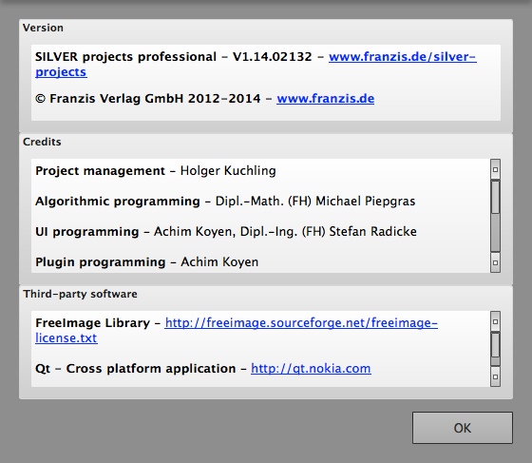Click the Credits scrollbar thumb

pos(495,197)
